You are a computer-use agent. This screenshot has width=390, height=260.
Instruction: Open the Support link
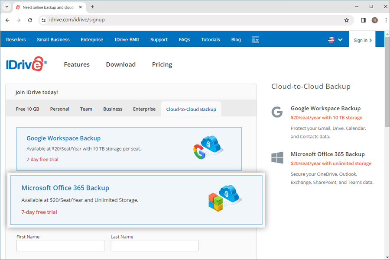[x=159, y=39]
